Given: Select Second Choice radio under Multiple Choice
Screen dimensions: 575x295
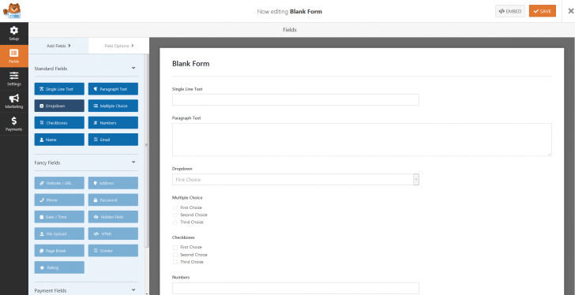Looking at the screenshot, I should 175,215.
